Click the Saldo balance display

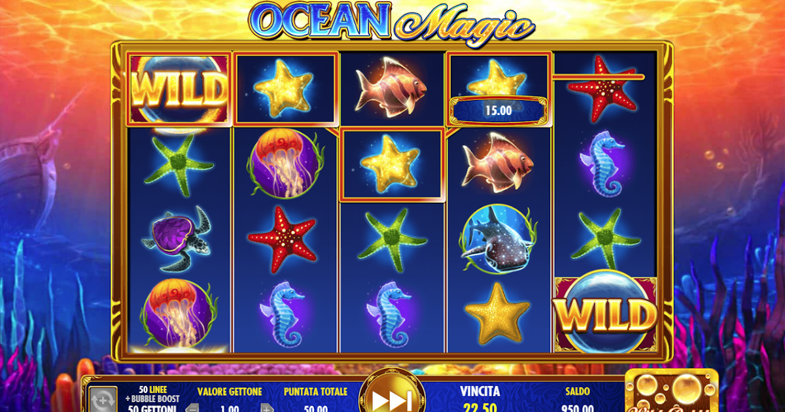(577, 400)
